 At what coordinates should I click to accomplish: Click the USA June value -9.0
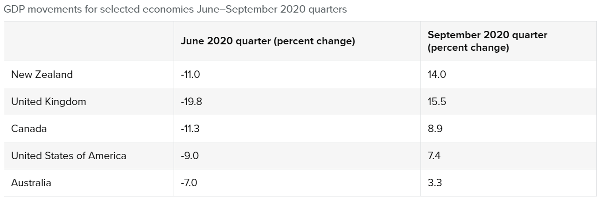pos(189,156)
